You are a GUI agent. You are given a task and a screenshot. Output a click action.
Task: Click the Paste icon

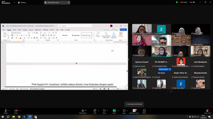(x=5, y=34)
